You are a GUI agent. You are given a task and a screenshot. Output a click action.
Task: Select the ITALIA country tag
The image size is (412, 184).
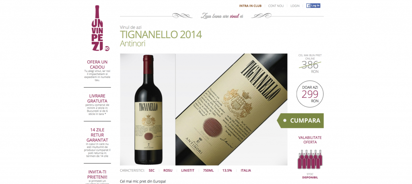(246, 170)
